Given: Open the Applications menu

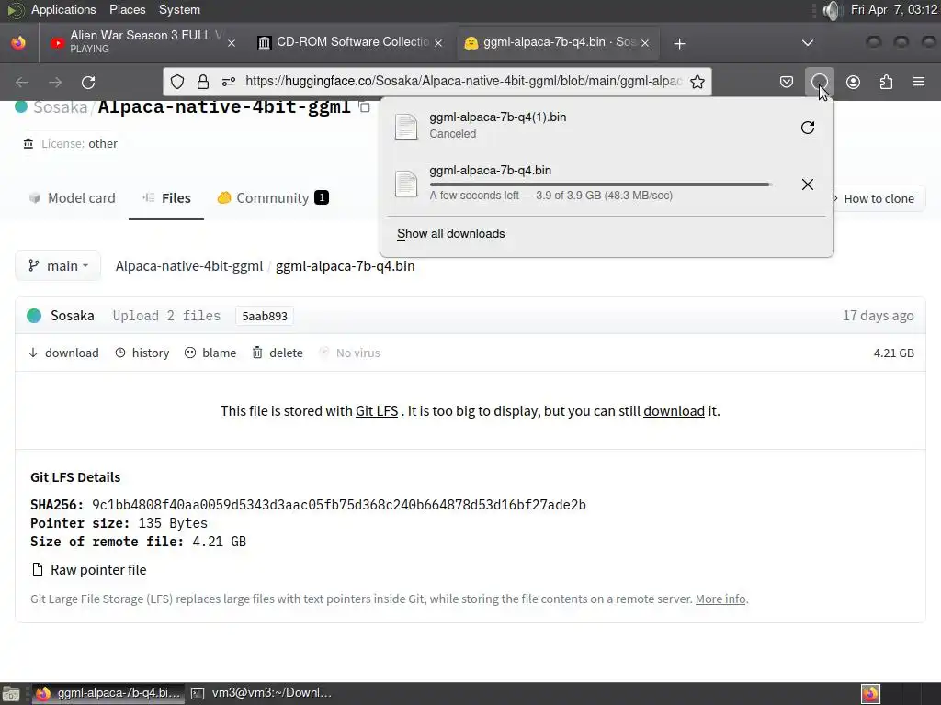Looking at the screenshot, I should click(x=63, y=9).
